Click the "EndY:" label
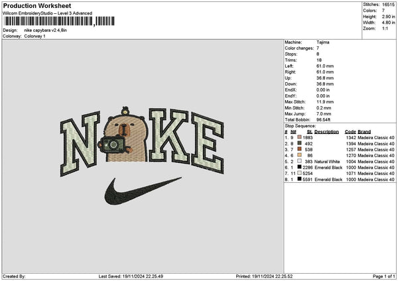 tap(291, 96)
